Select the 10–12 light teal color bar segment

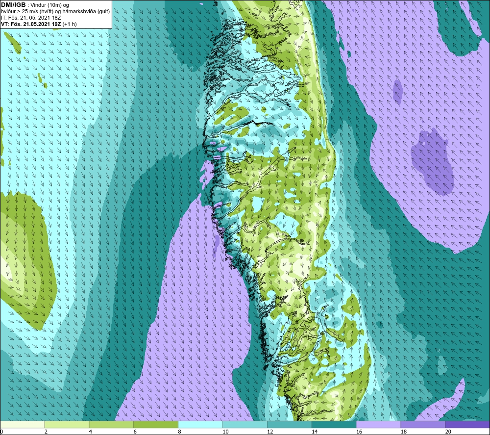pyautogui.click(x=245, y=424)
